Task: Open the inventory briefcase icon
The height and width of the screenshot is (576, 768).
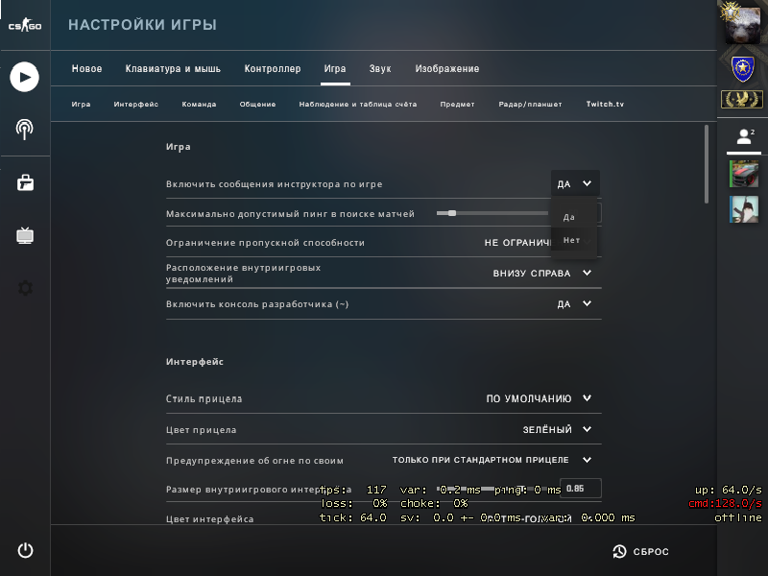Action: (x=25, y=182)
